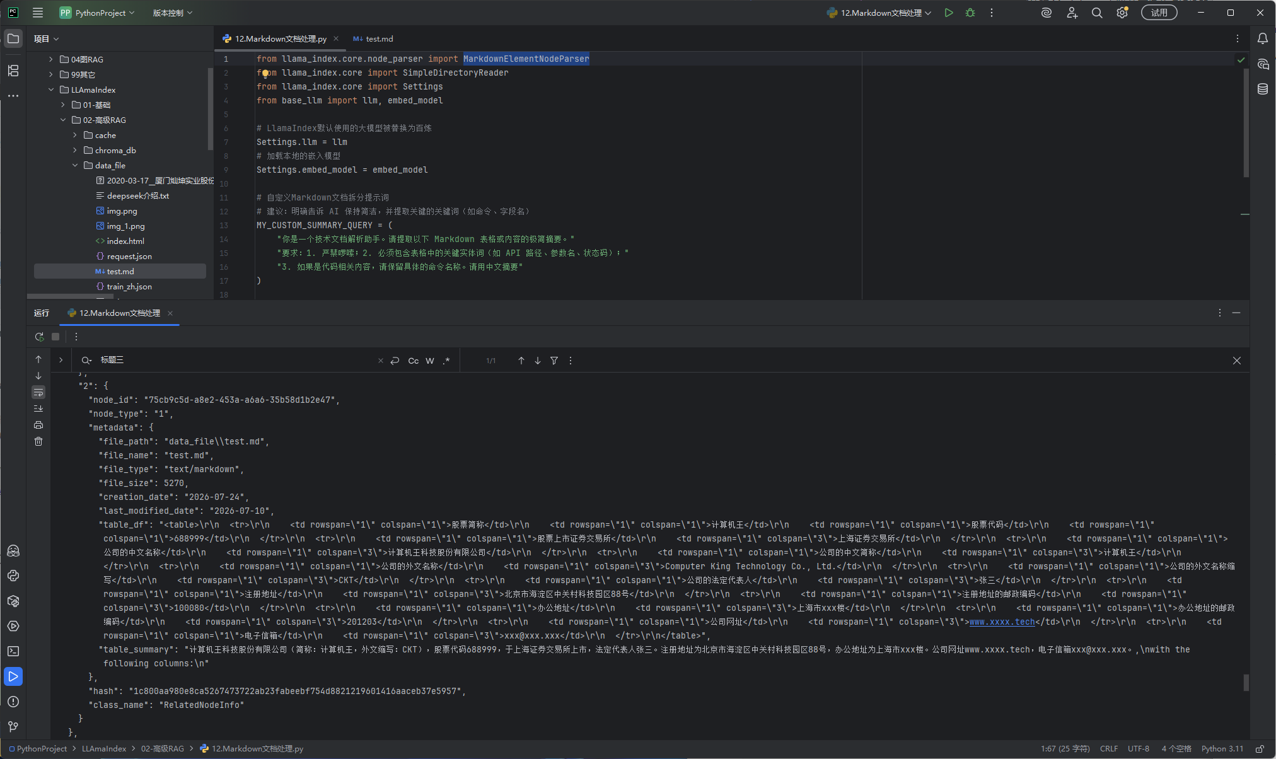
Task: Open the run configuration dropdown 12.Markdown文档处理
Action: pos(879,13)
